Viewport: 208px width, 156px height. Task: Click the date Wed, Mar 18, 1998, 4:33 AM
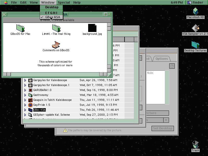[99, 95]
